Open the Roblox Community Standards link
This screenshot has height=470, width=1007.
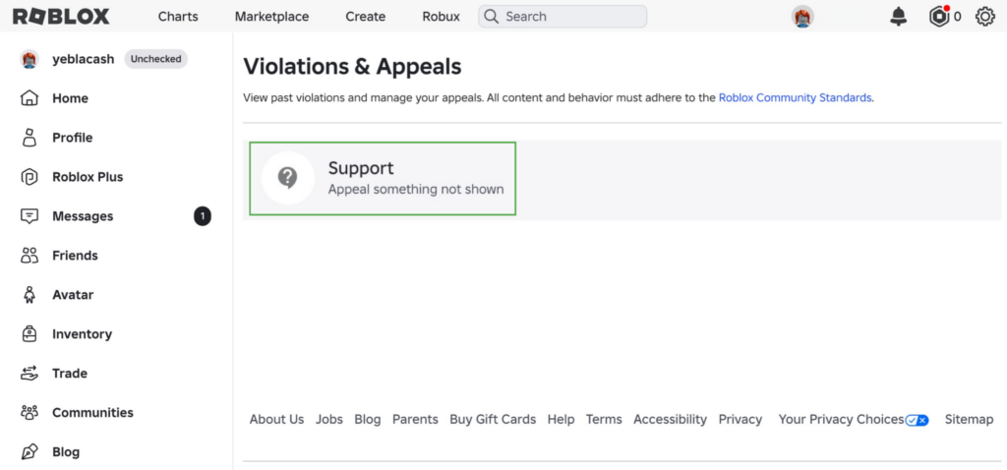(x=795, y=97)
